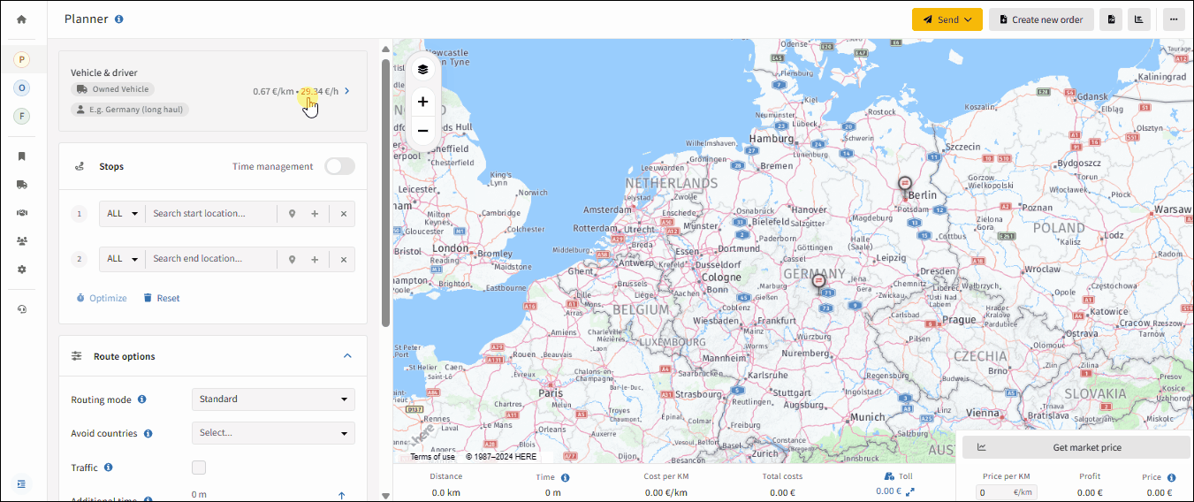Viewport: 1194px width, 502px height.
Task: Go to Home in the sidebar
Action: pyautogui.click(x=22, y=19)
